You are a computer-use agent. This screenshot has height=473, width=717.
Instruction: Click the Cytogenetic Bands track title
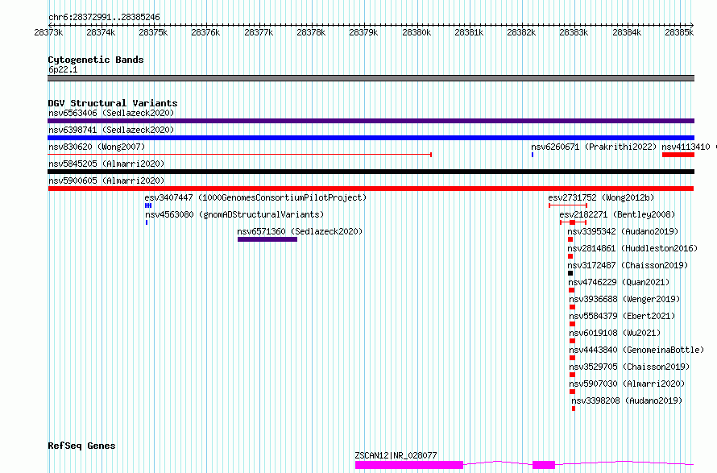click(96, 60)
